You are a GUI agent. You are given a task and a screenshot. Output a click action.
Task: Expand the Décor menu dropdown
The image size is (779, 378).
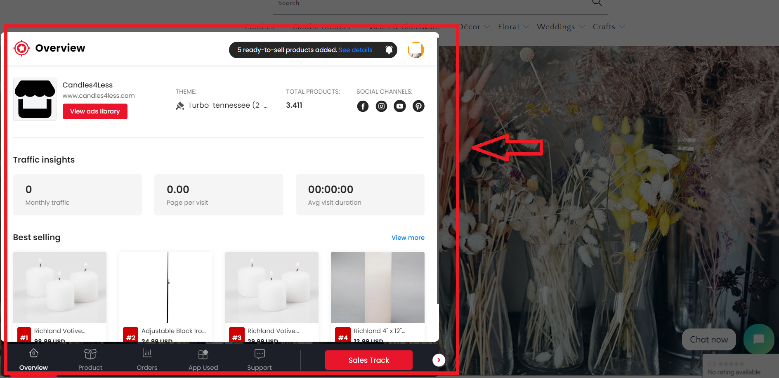474,27
